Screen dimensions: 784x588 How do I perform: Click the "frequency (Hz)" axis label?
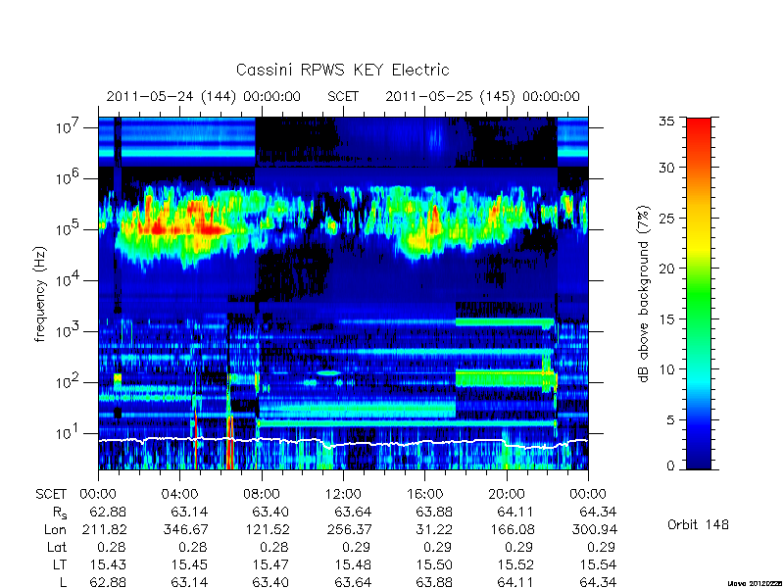click(40, 294)
